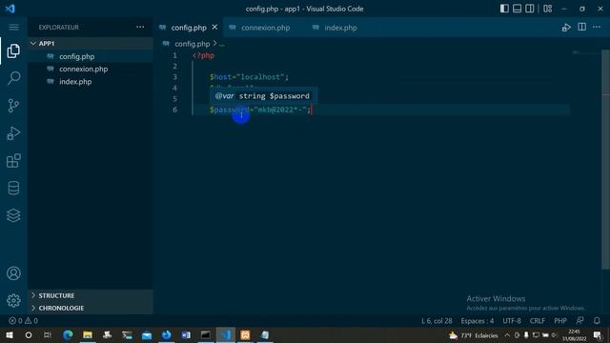Close the config.php tab

214,28
